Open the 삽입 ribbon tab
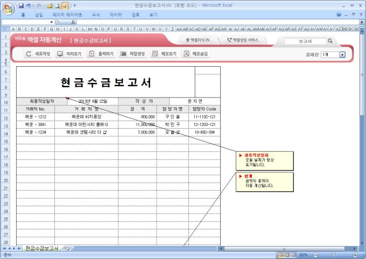This screenshot has height=259, width=366. (39, 15)
